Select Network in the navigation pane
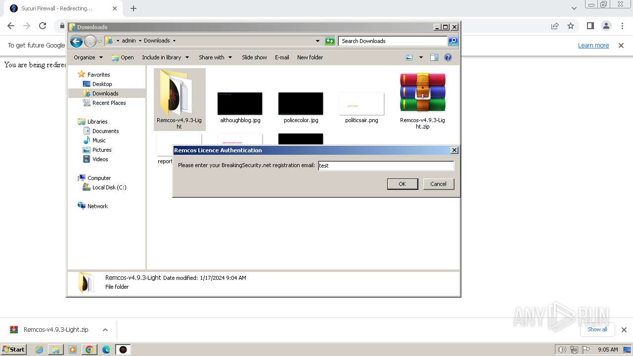 coord(97,206)
